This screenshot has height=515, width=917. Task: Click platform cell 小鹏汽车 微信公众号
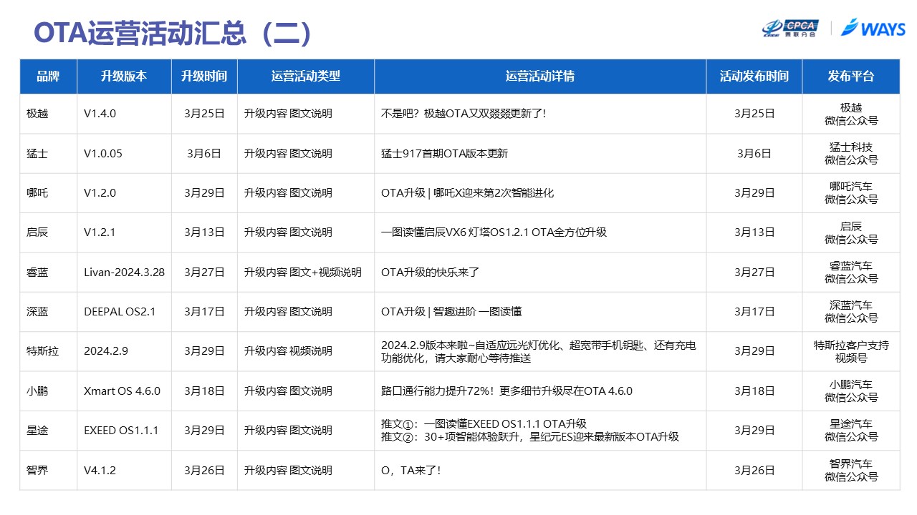(x=851, y=391)
